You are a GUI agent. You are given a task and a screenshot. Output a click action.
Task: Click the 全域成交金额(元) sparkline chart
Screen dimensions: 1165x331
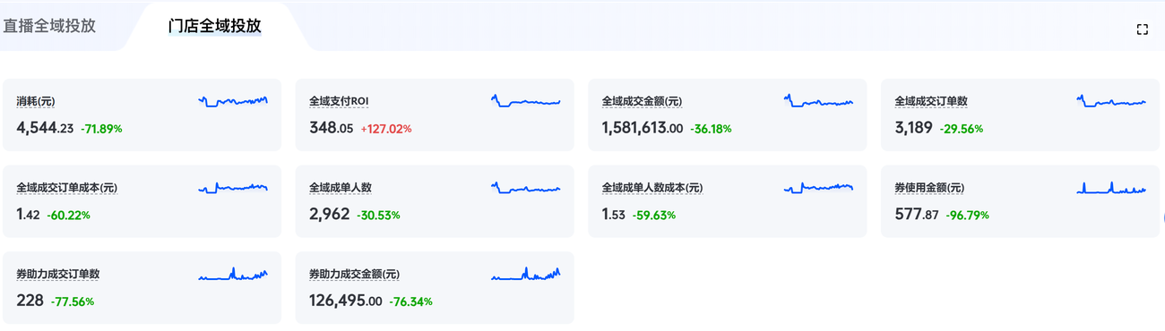(x=818, y=101)
